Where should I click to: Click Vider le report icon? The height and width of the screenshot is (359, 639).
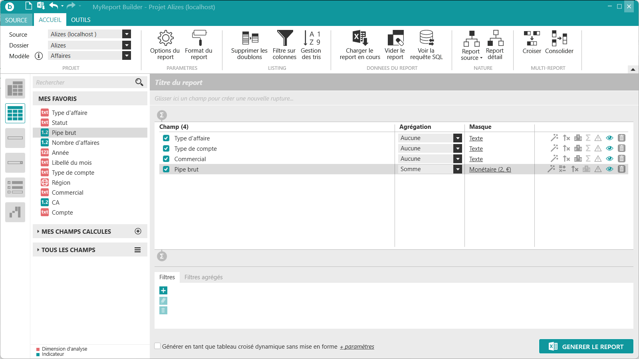395,45
